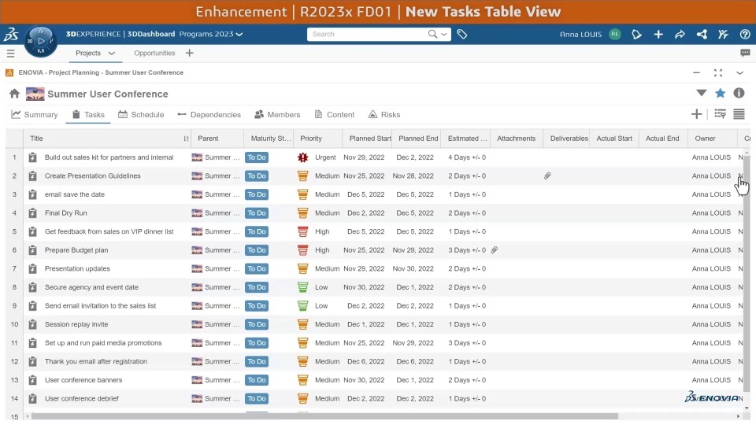Click the home icon beside Summer User Conference

pyautogui.click(x=14, y=94)
